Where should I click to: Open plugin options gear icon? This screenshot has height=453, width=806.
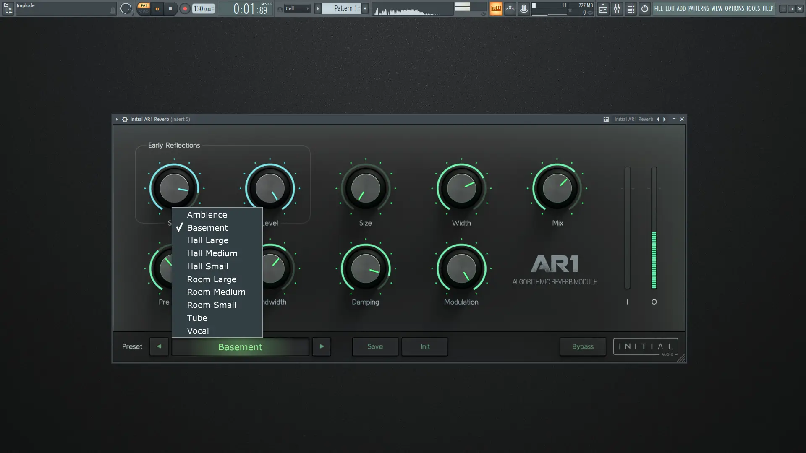(x=125, y=119)
